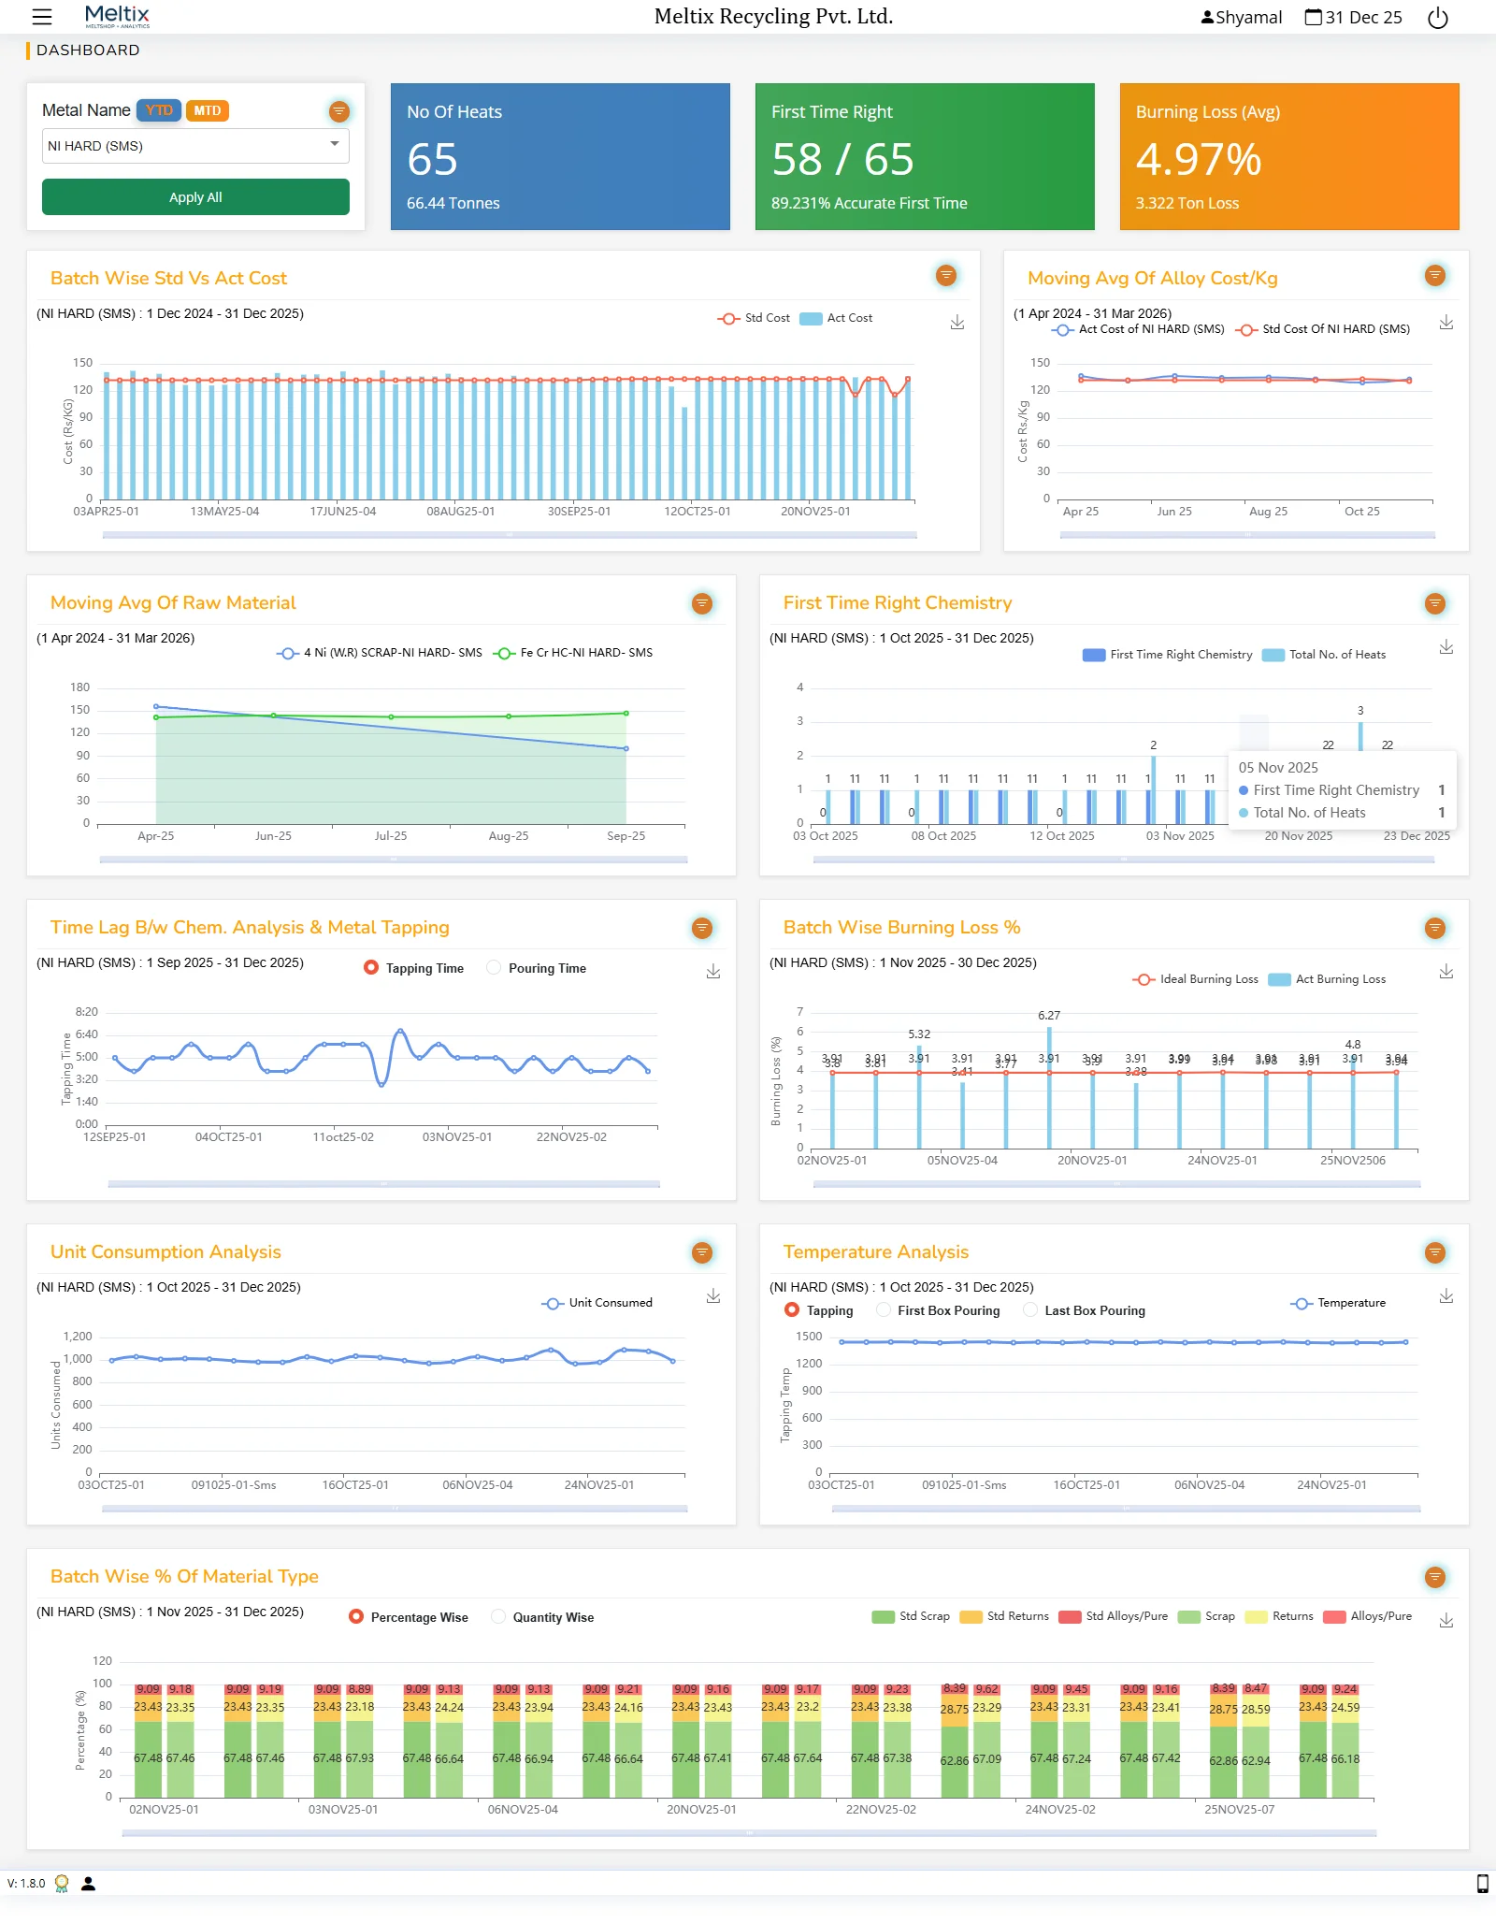
Task: Click the No Of Heats card
Action: point(560,156)
